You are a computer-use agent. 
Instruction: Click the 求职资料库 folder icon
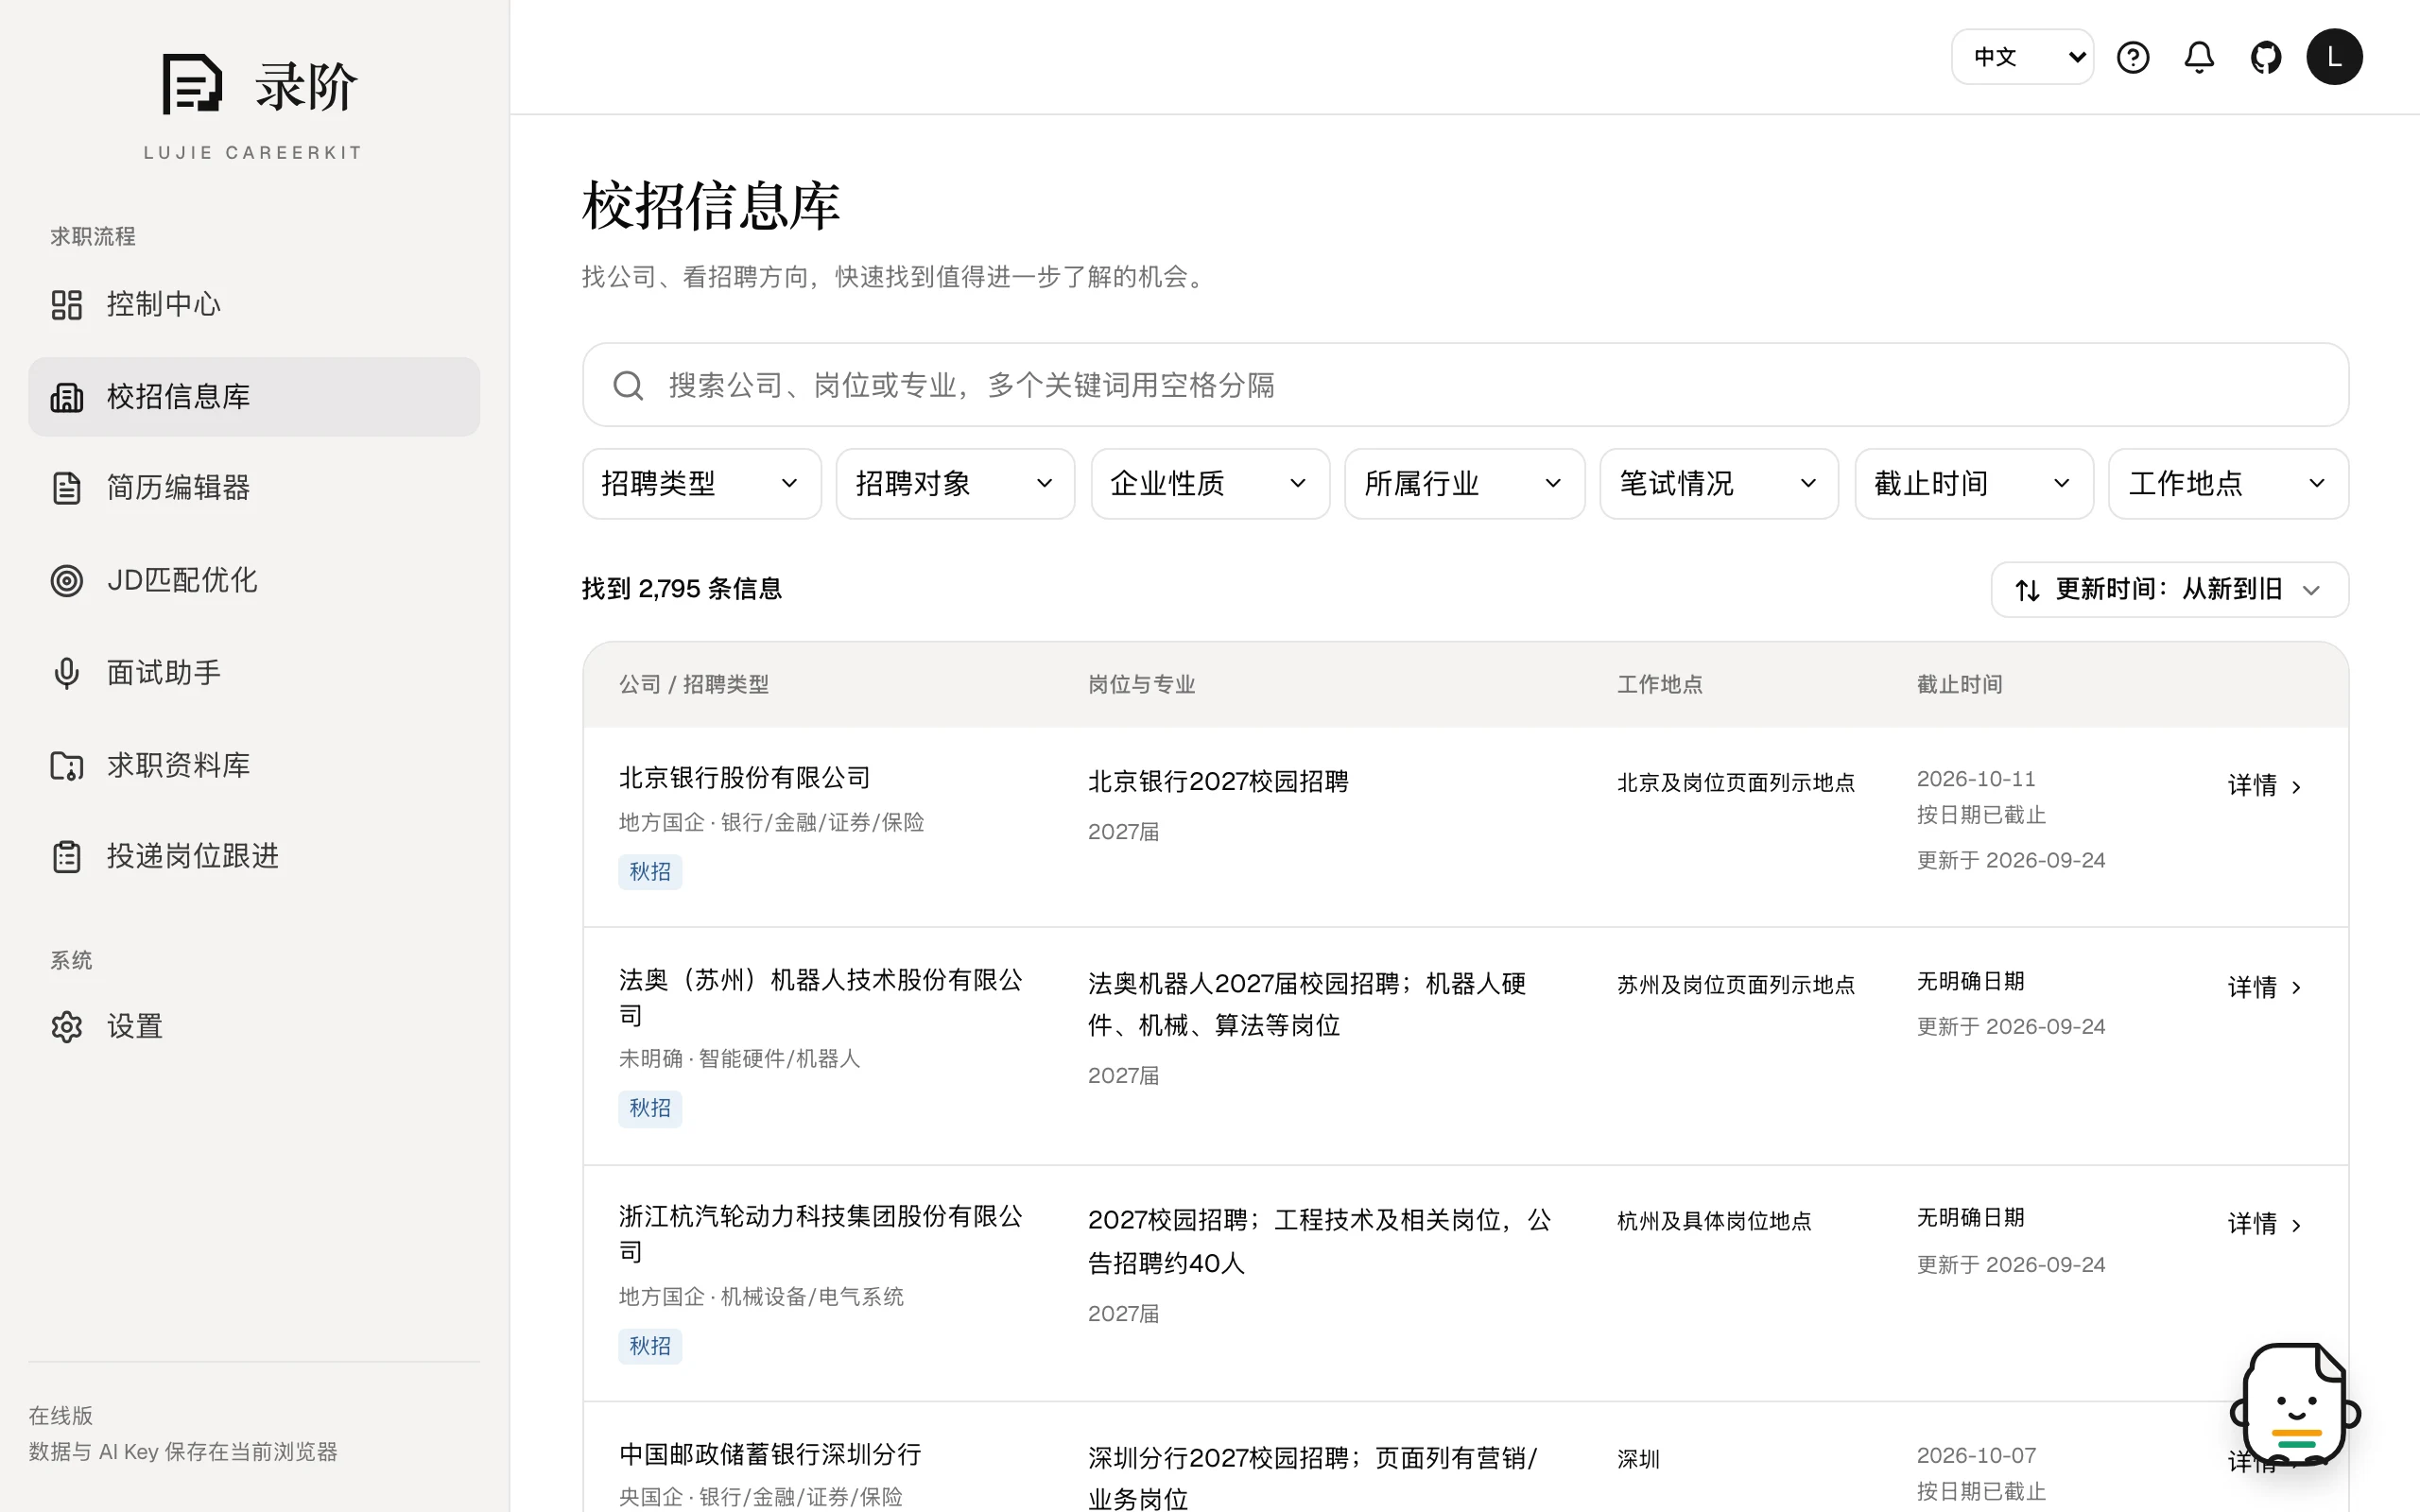coord(67,765)
